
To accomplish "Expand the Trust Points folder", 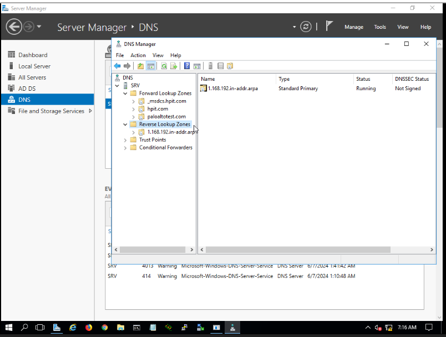I will pyautogui.click(x=125, y=140).
